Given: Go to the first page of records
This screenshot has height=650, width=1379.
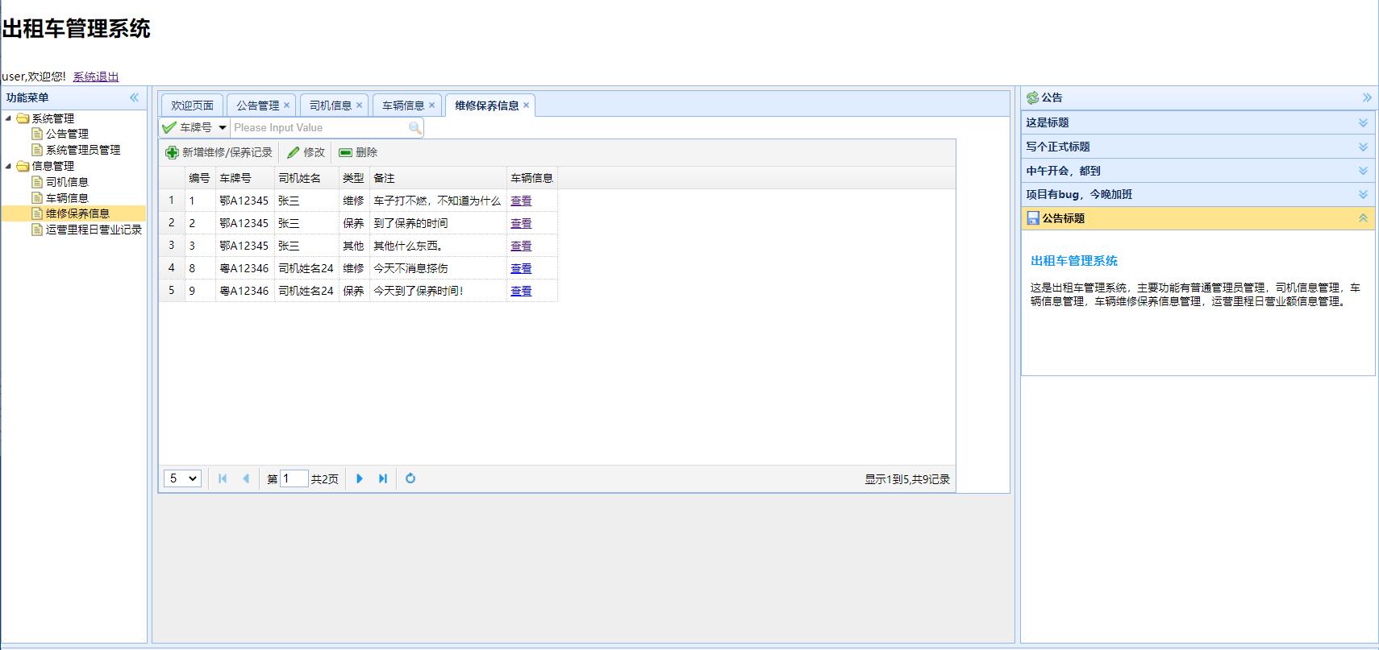Looking at the screenshot, I should click(x=223, y=478).
